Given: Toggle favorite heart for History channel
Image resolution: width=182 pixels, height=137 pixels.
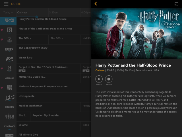Looking at the screenshot, I should point(2,68).
